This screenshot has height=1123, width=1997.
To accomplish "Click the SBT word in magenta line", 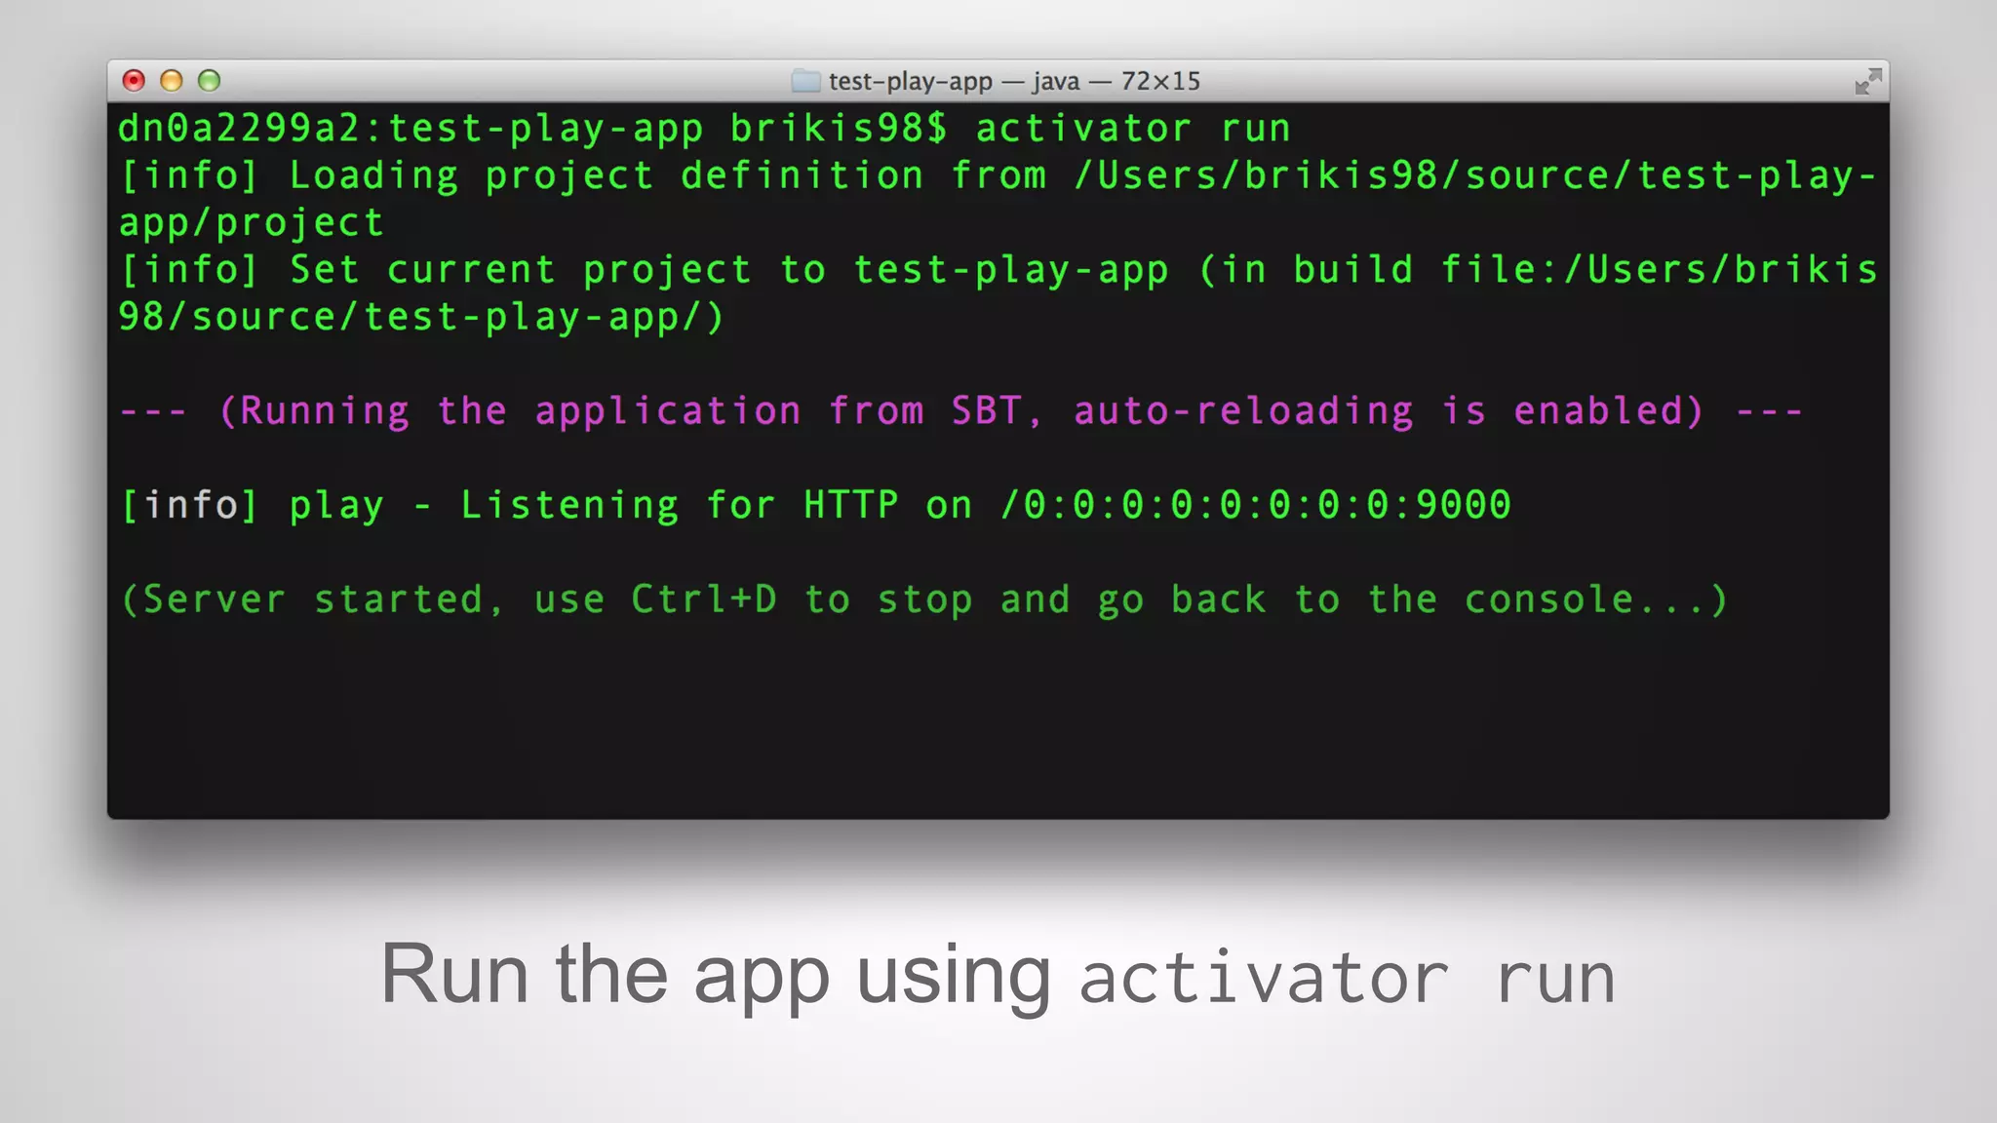I will (986, 411).
